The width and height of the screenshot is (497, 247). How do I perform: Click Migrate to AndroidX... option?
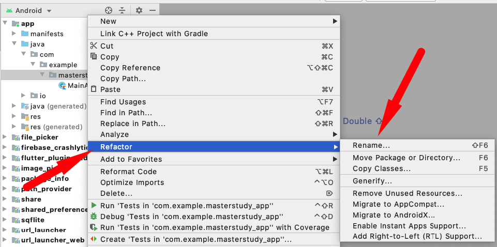coord(394,215)
